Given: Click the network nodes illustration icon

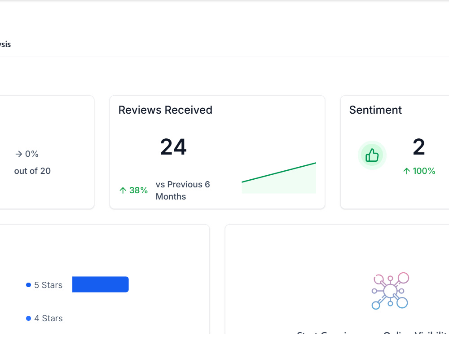Looking at the screenshot, I should point(390,291).
